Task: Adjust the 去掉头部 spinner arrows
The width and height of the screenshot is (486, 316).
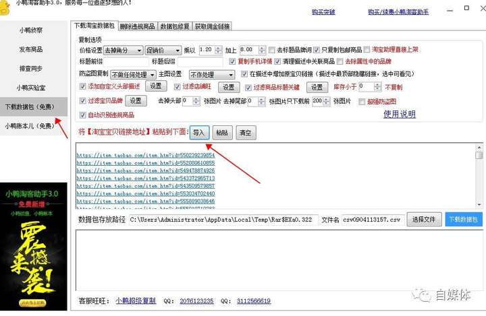Action: coord(196,101)
